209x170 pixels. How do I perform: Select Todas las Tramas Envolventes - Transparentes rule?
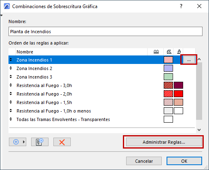102,119
